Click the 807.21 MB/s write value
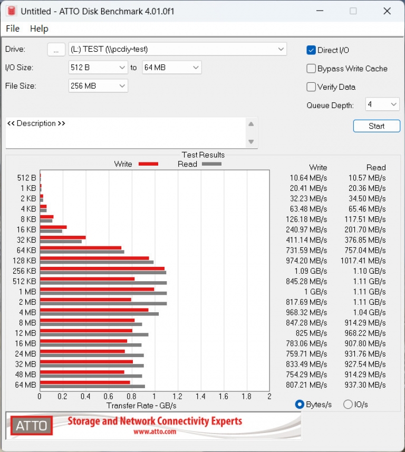 (306, 385)
